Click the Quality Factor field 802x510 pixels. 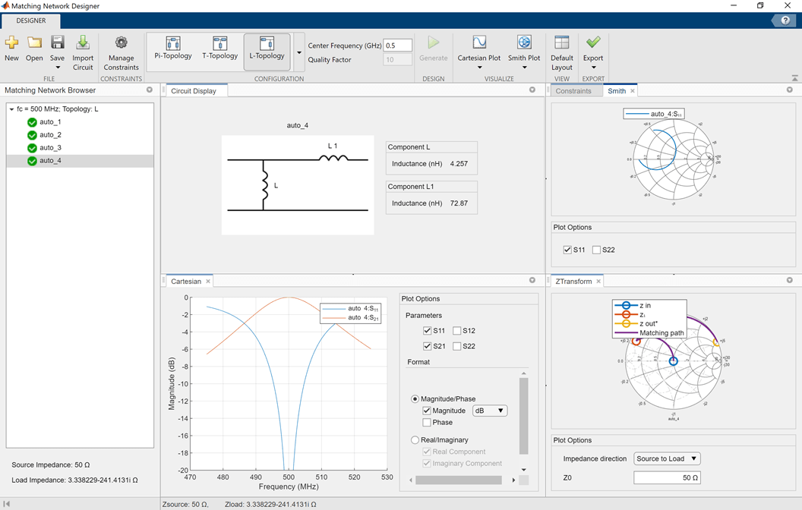pyautogui.click(x=397, y=59)
